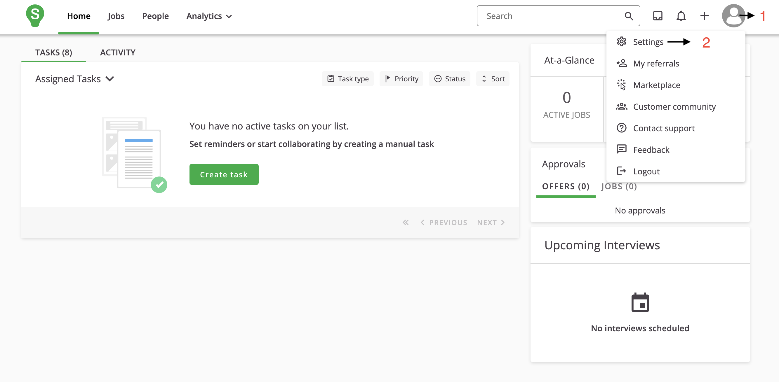Expand Assigned Tasks dropdown
Viewport: 779px width, 382px height.
click(x=74, y=79)
